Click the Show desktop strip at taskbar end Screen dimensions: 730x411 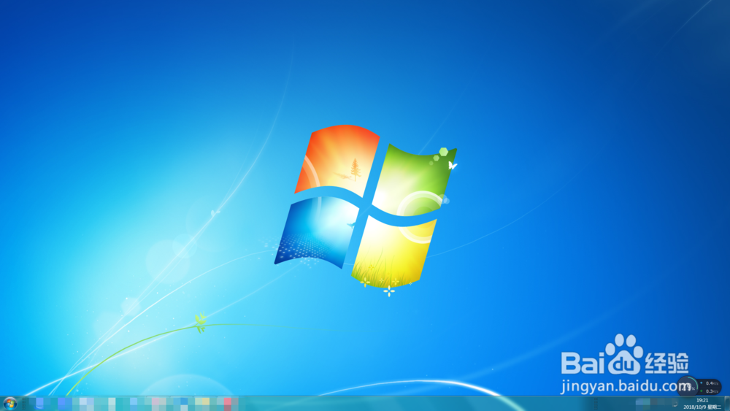[727, 404]
